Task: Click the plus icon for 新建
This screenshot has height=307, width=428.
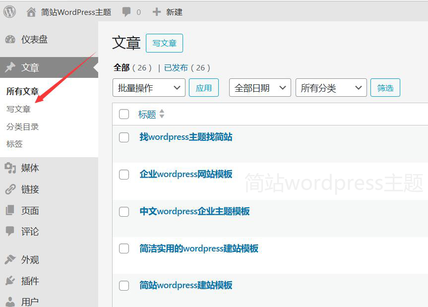Action: pyautogui.click(x=157, y=12)
